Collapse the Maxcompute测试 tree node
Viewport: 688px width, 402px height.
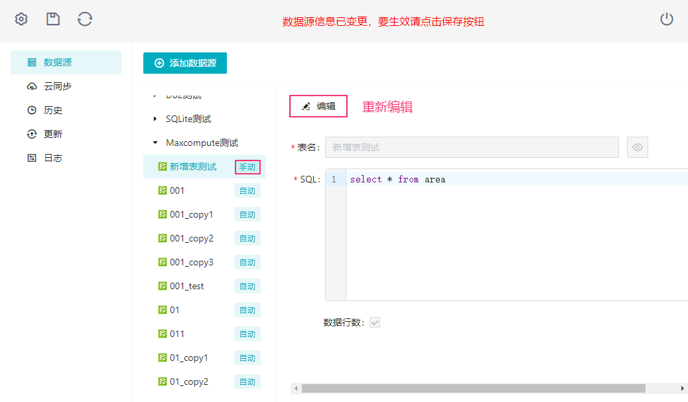click(155, 143)
